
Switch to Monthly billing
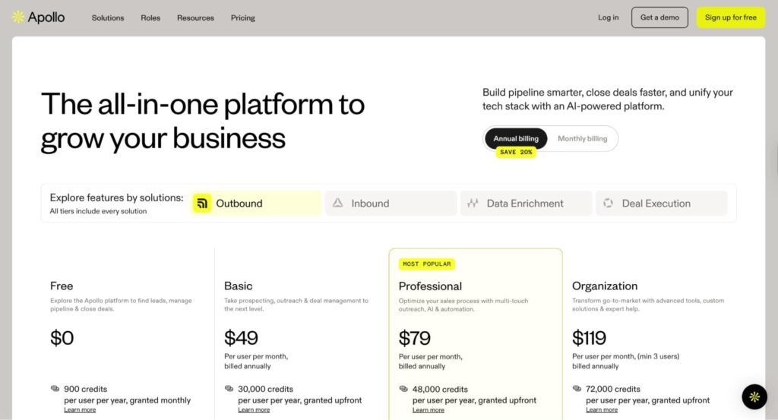click(x=582, y=139)
